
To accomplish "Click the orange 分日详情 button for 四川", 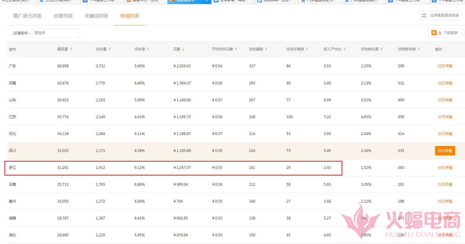I will [x=445, y=151].
